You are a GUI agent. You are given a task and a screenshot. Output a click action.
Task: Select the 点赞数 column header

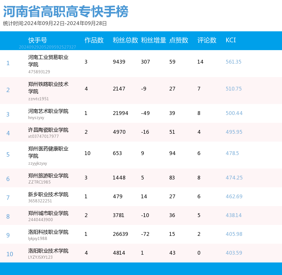tap(179, 40)
